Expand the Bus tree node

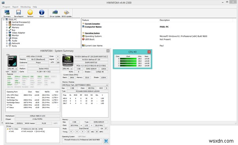[x=7, y=30]
